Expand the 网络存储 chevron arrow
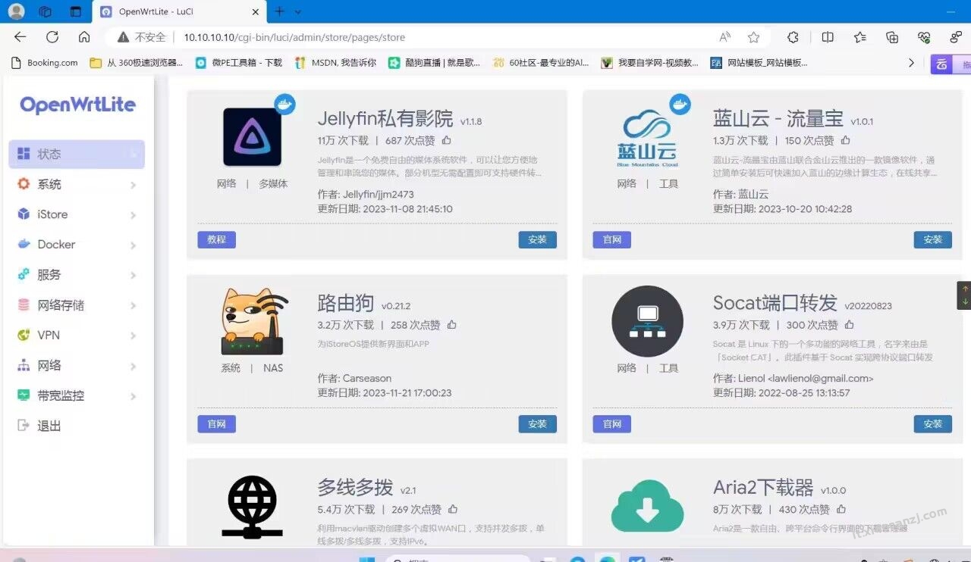971x562 pixels. (133, 306)
